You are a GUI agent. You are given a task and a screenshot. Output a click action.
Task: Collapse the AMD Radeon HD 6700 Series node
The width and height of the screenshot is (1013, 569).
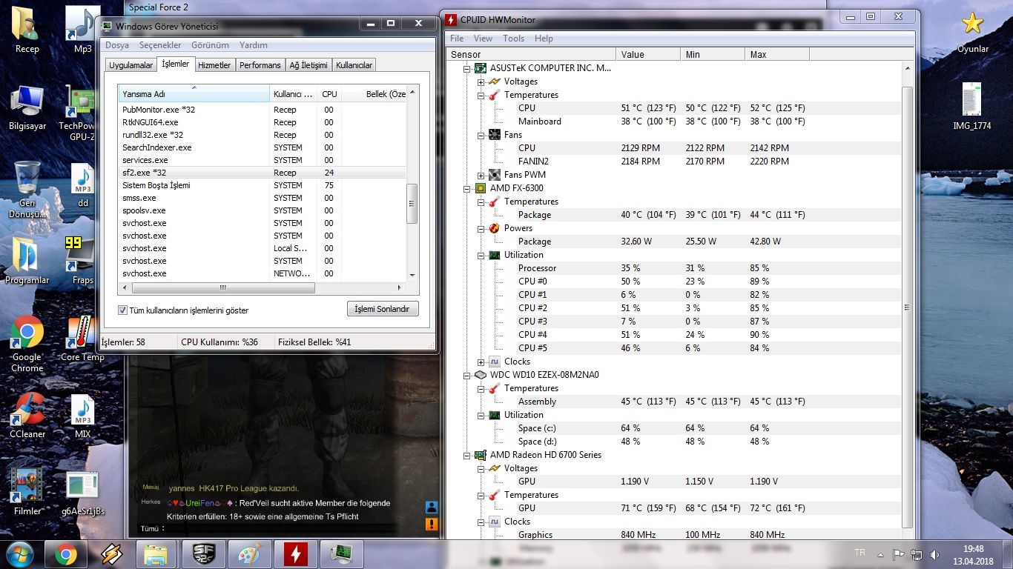(467, 455)
